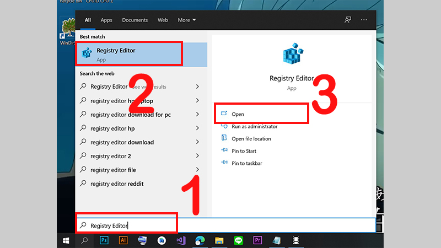The height and width of the screenshot is (248, 441).
Task: Click Registry Editor icon in Best match
Action: coord(87,52)
